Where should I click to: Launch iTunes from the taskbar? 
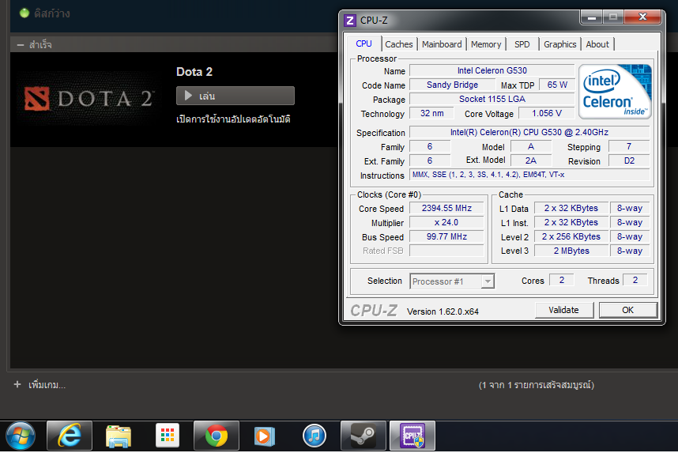[x=315, y=436]
